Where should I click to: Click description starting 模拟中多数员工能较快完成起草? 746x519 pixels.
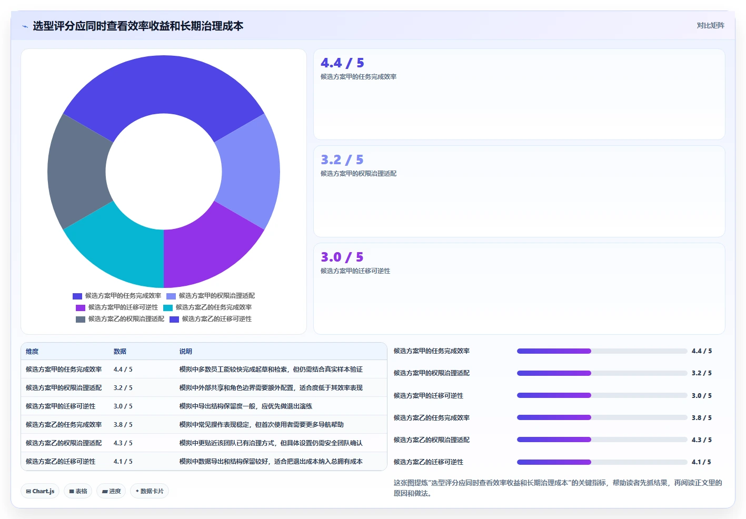[x=271, y=370]
